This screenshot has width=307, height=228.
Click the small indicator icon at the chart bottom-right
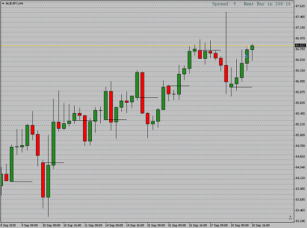(290, 217)
